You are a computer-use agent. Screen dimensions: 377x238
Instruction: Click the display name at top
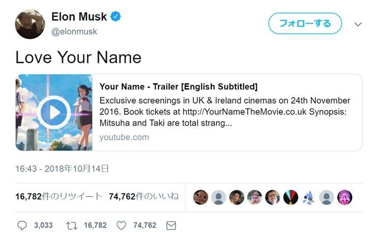coord(79,17)
